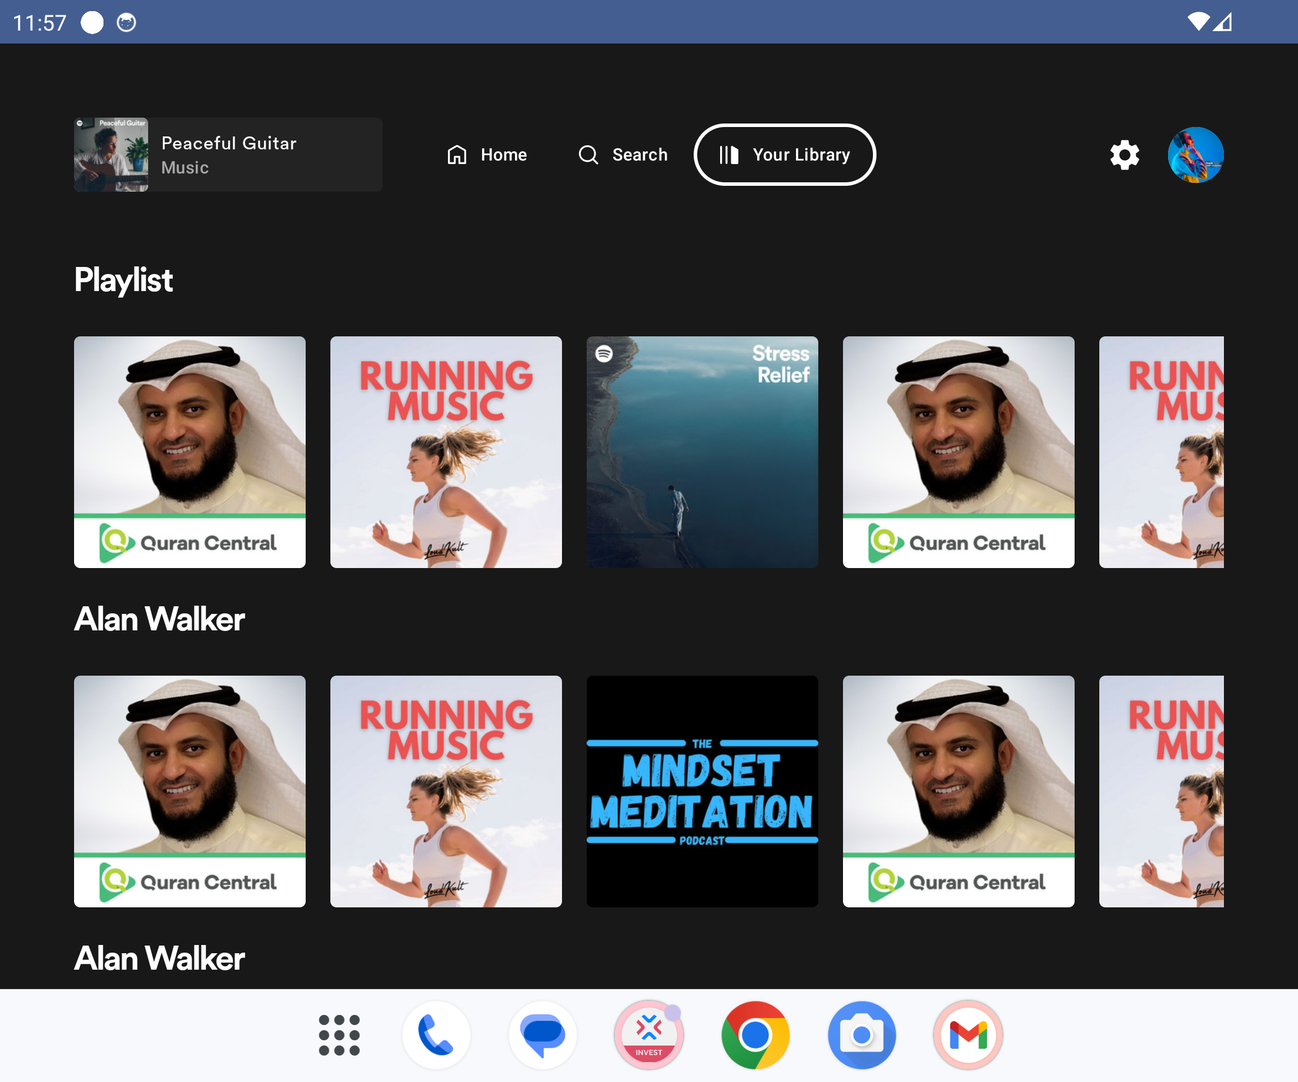The image size is (1298, 1082).
Task: Launch the Camera app in dock
Action: (x=862, y=1035)
